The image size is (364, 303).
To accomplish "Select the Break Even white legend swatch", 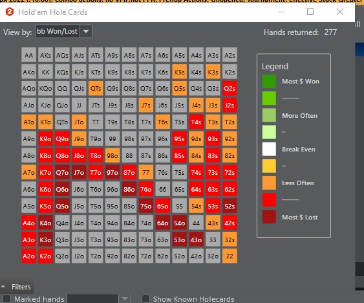I will point(269,149).
